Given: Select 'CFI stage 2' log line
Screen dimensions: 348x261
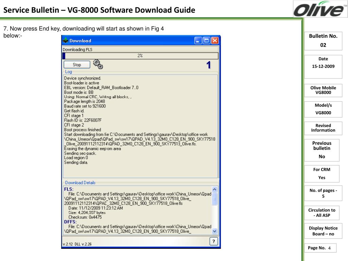Looking at the screenshot, I should point(74,125).
